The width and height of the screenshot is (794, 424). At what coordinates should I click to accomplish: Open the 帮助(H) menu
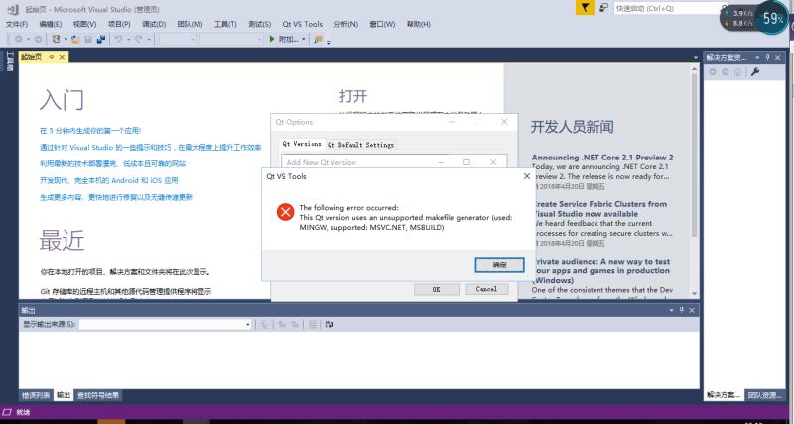pyautogui.click(x=418, y=24)
